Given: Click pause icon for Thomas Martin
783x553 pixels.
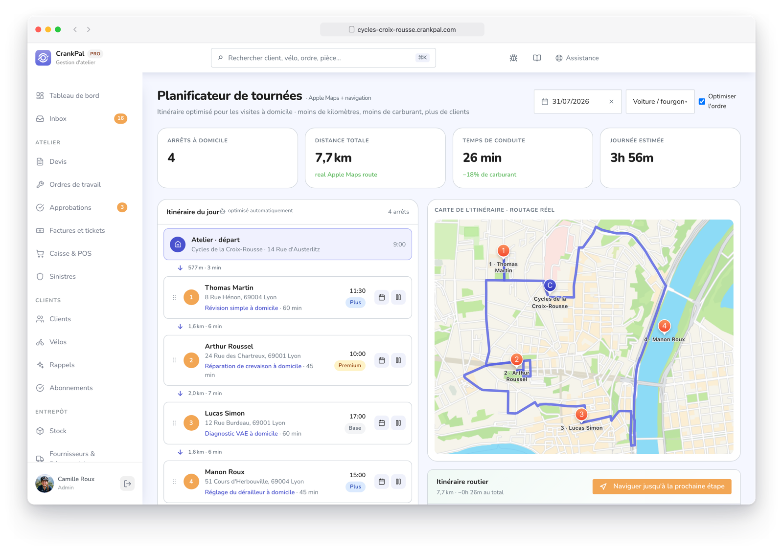Looking at the screenshot, I should (398, 297).
